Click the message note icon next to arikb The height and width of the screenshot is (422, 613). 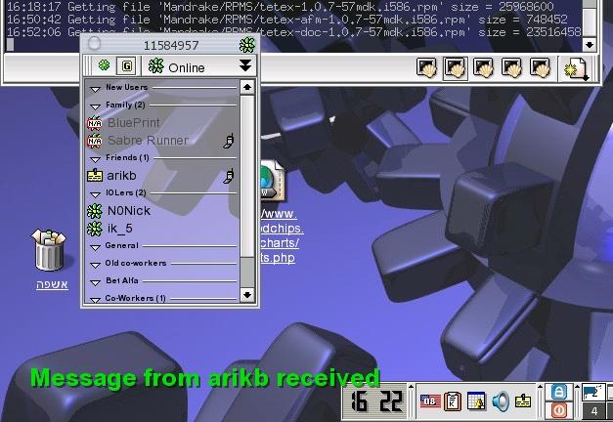coord(95,176)
